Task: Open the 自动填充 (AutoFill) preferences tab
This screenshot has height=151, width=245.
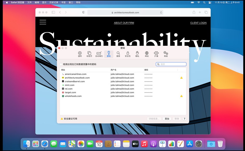Action: click(99, 54)
